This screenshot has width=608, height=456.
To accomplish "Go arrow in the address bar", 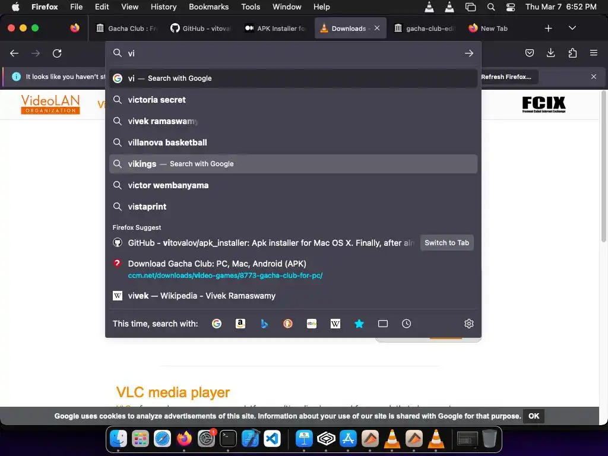I will pyautogui.click(x=469, y=53).
